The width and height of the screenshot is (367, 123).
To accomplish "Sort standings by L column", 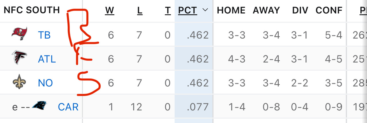I will coord(140,11).
